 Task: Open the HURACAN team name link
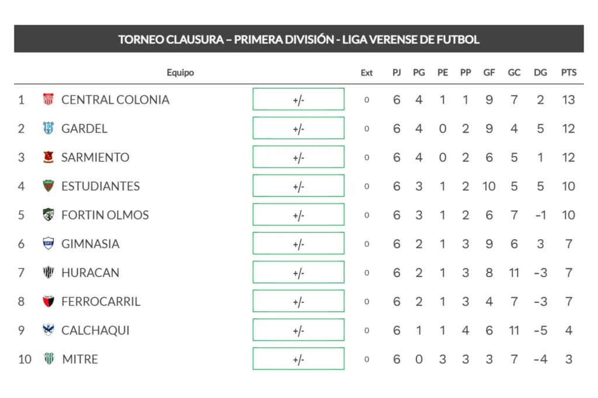pyautogui.click(x=90, y=273)
